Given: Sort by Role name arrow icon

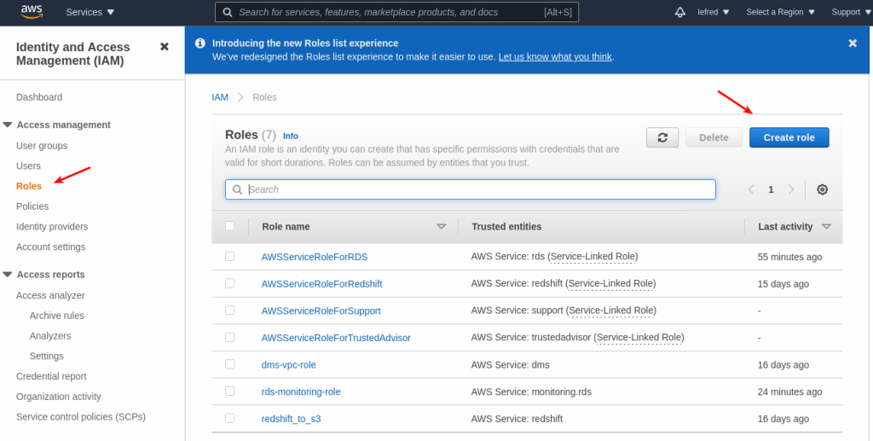Looking at the screenshot, I should click(x=442, y=227).
